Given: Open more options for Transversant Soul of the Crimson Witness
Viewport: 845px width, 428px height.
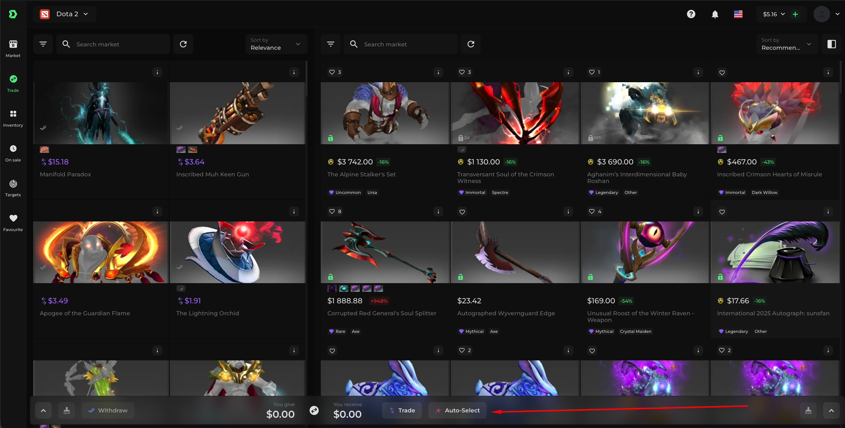Looking at the screenshot, I should 568,72.
